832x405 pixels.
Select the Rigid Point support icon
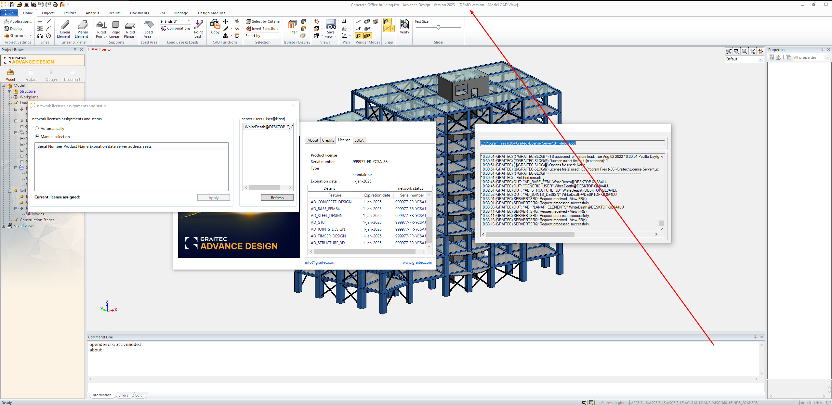pyautogui.click(x=101, y=25)
